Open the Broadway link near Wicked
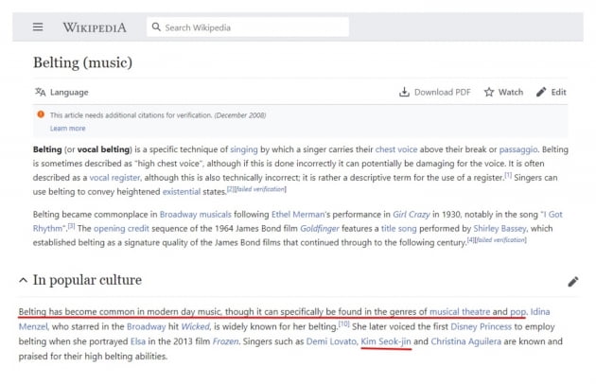Screen dimensions: 596x384 coord(147,326)
